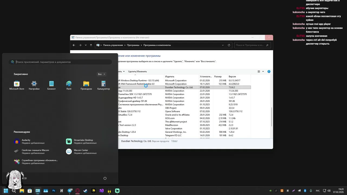347x195 pixels.
Task: Sort by Версия column header
Action: (x=239, y=77)
